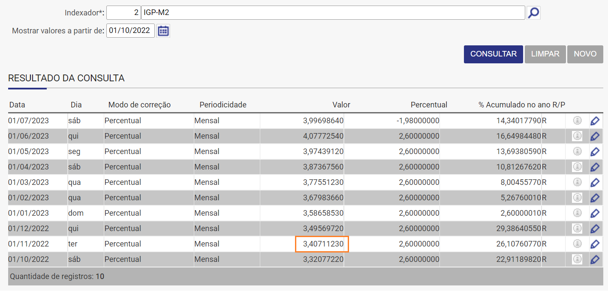The image size is (608, 294).
Task: Select the date cell 01/04/2023
Action: pos(29,167)
